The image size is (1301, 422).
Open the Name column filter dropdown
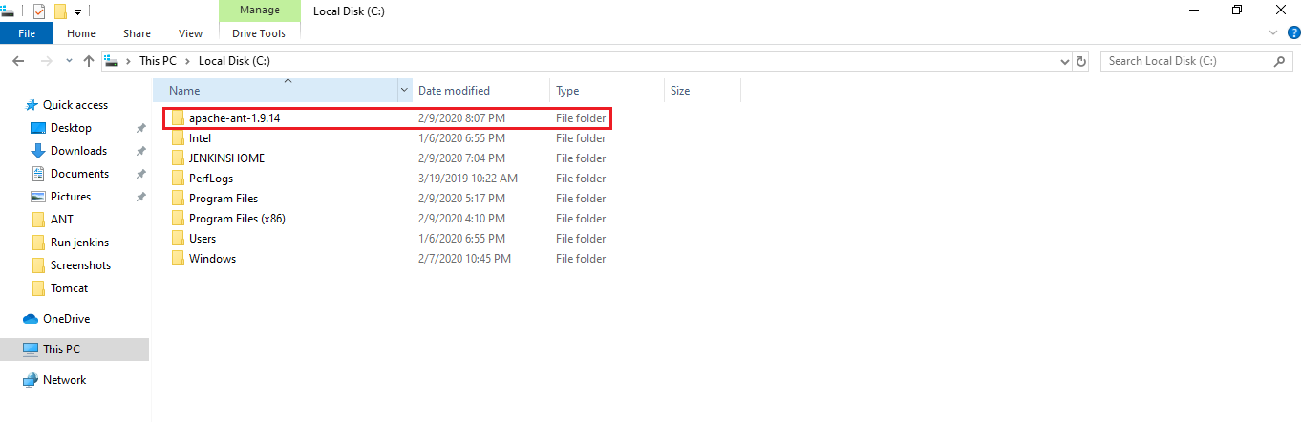[x=405, y=91]
